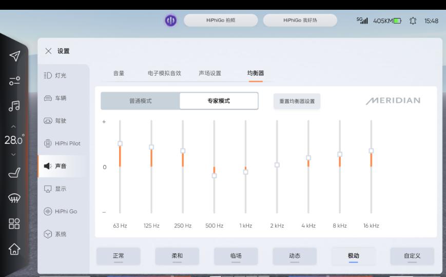Image resolution: width=446 pixels, height=277 pixels.
Task: Switch to 普通模式 normal mode
Action: pos(140,101)
